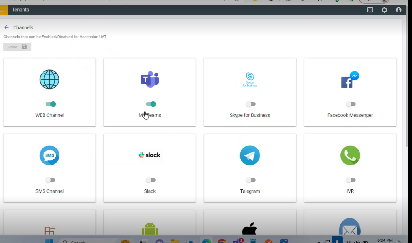Click the Slack card label
This screenshot has height=243, width=412.
point(150,191)
